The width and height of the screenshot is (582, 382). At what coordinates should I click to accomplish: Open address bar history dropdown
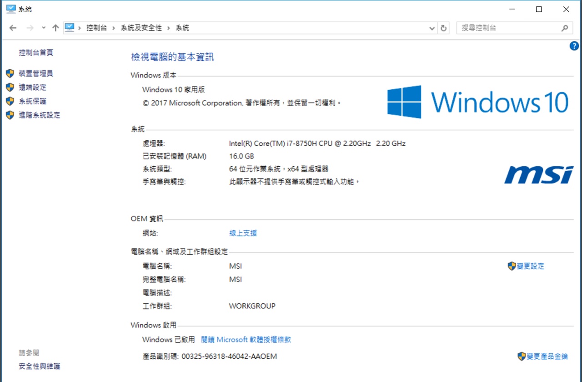[x=432, y=28]
